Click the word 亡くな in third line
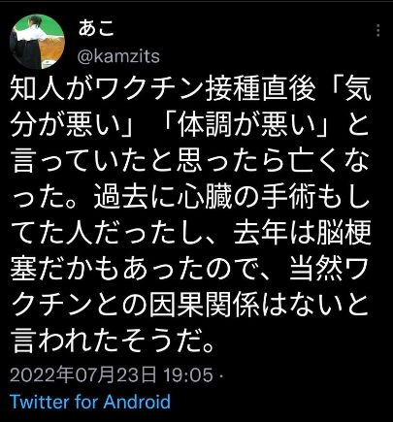This screenshot has width=393, height=422. (x=329, y=160)
